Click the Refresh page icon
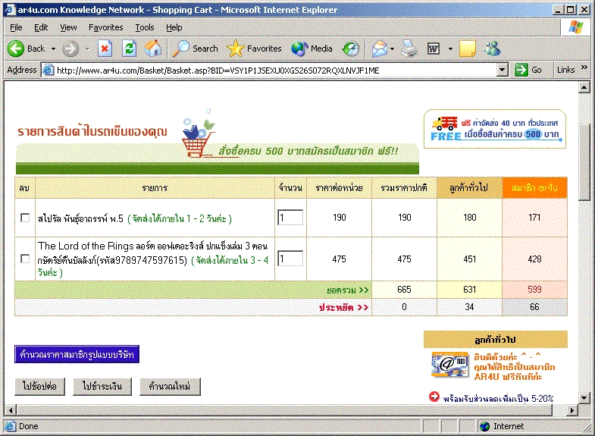595x436 pixels. click(129, 49)
